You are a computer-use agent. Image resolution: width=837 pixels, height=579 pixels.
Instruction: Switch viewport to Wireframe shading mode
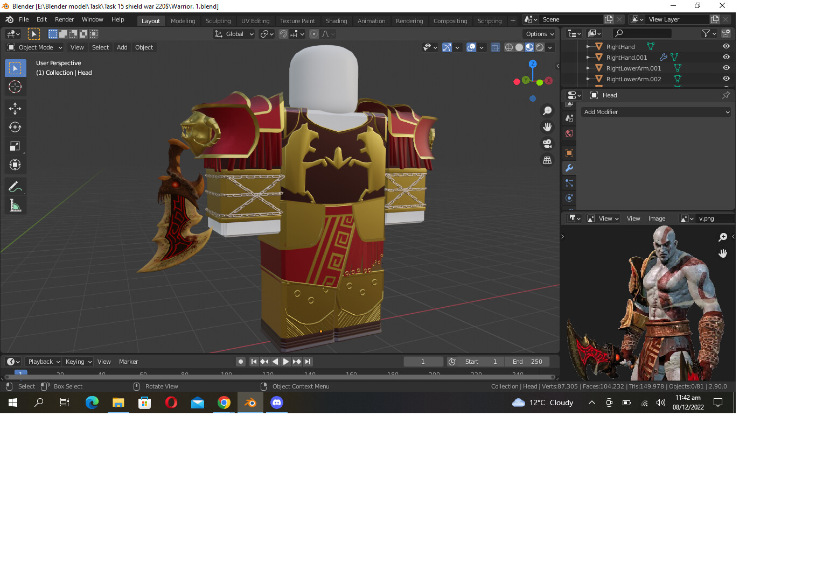point(508,47)
